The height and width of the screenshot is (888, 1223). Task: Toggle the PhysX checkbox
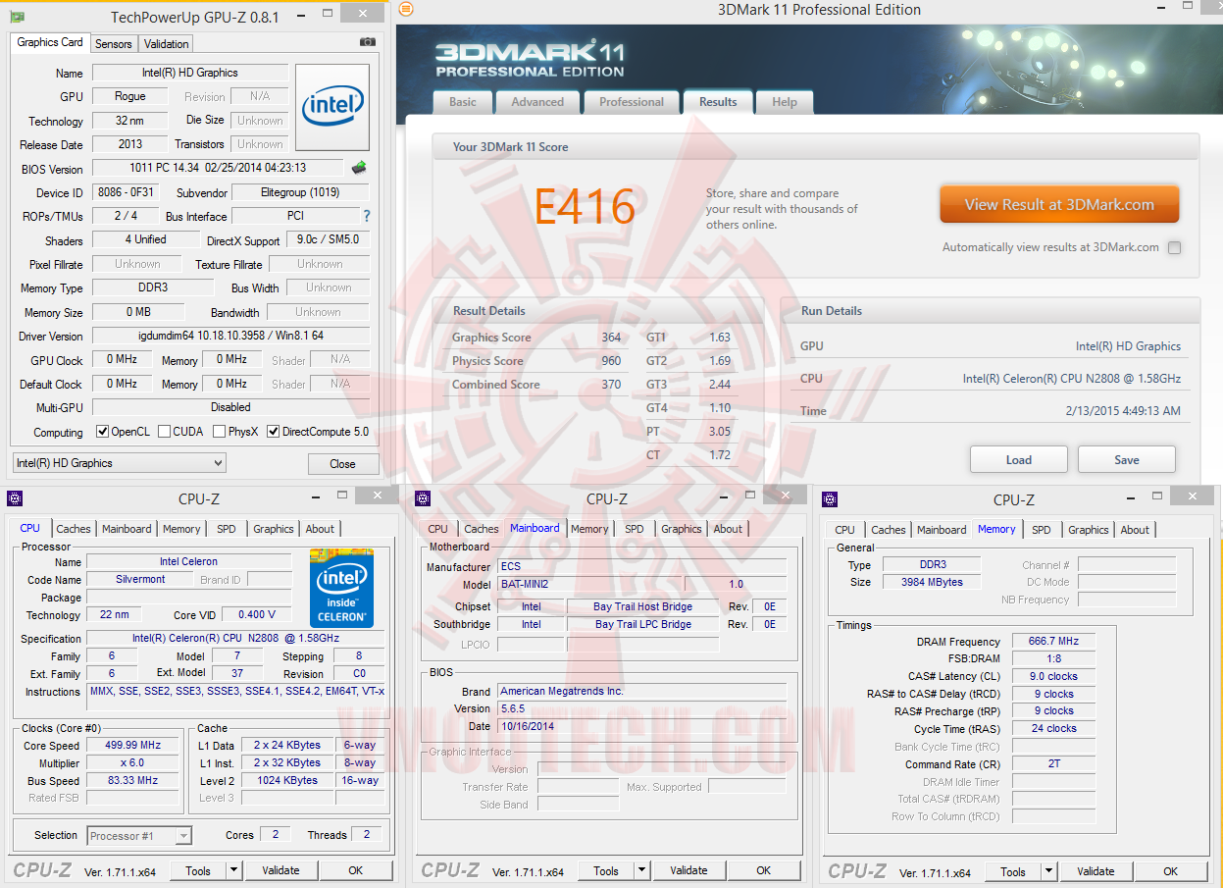[x=219, y=432]
